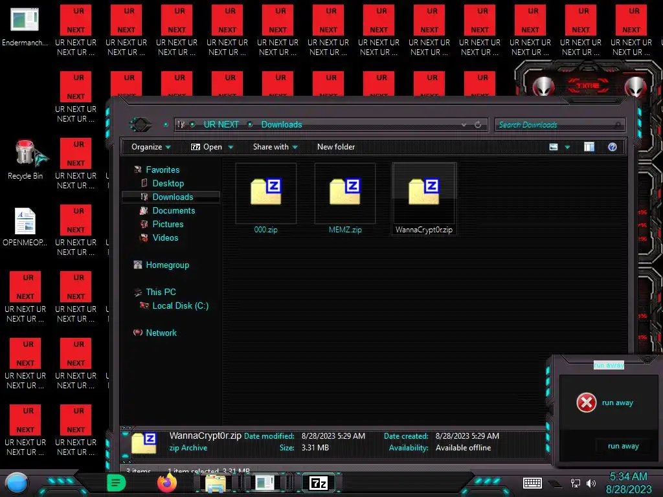Select Favorites in navigation pane

click(163, 170)
